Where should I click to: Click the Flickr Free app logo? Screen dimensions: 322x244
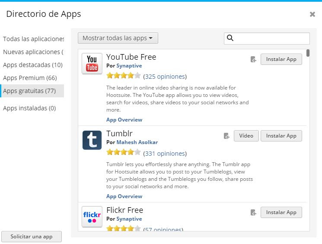(x=92, y=217)
